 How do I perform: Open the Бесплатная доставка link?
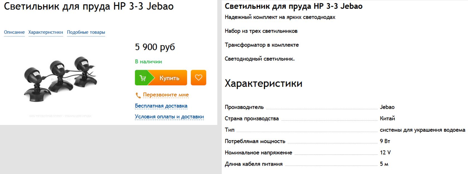tap(161, 106)
